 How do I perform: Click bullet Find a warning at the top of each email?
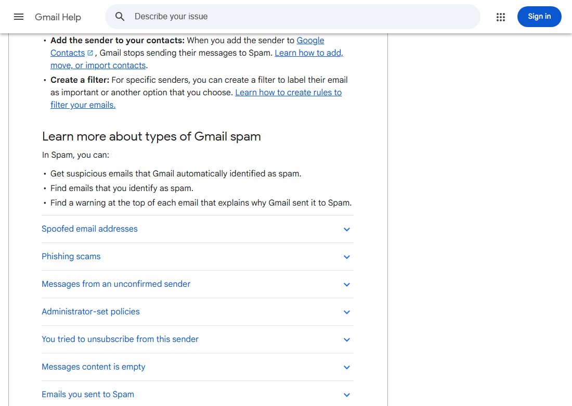click(201, 203)
